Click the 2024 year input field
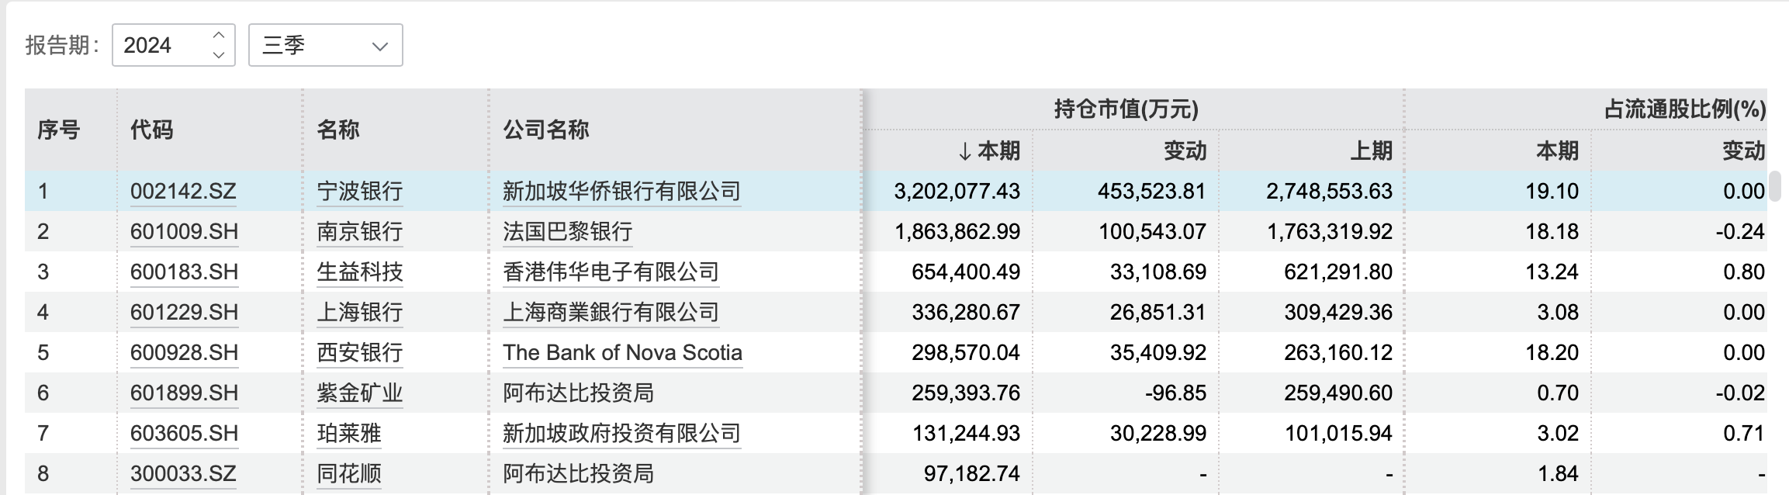The width and height of the screenshot is (1789, 495). 159,45
